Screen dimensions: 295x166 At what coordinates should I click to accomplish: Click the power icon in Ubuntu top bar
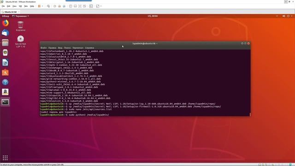click(x=288, y=16)
